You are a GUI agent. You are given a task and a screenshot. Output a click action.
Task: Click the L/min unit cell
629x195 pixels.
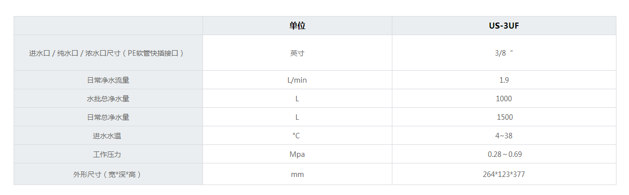pos(297,80)
